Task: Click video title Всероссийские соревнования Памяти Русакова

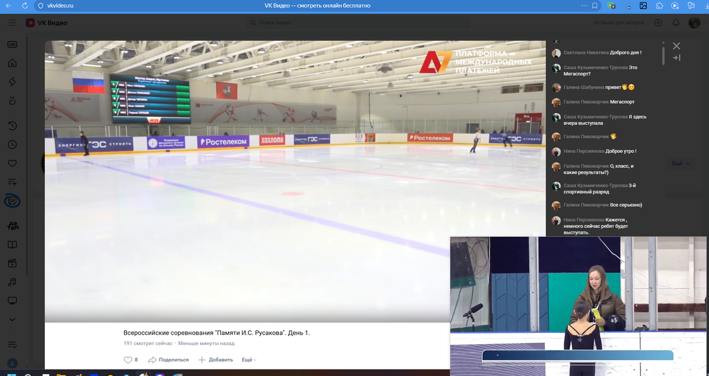Action: pyautogui.click(x=216, y=333)
